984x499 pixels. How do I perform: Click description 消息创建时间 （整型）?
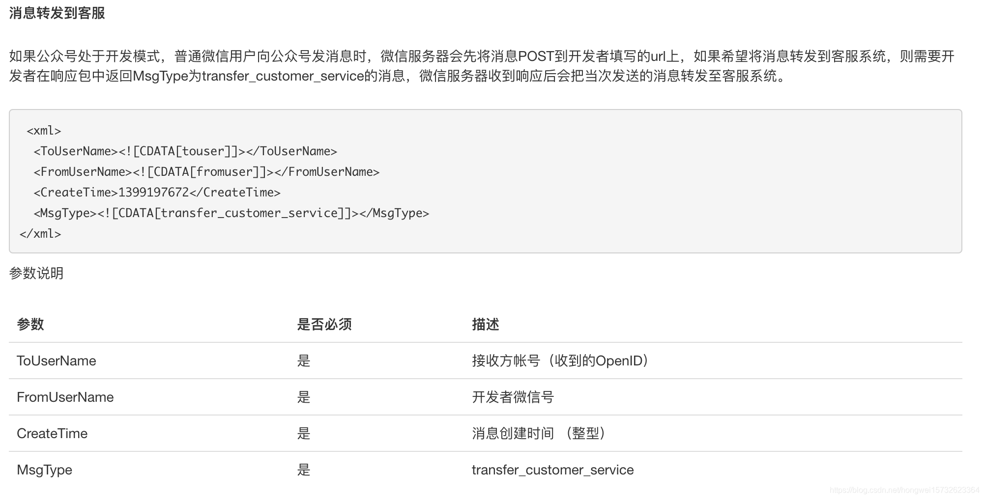coord(539,434)
